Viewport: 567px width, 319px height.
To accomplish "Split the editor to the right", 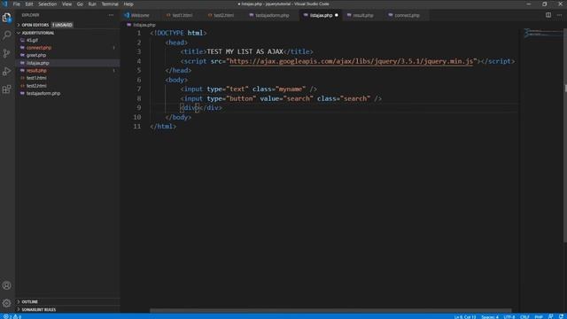I will point(548,15).
